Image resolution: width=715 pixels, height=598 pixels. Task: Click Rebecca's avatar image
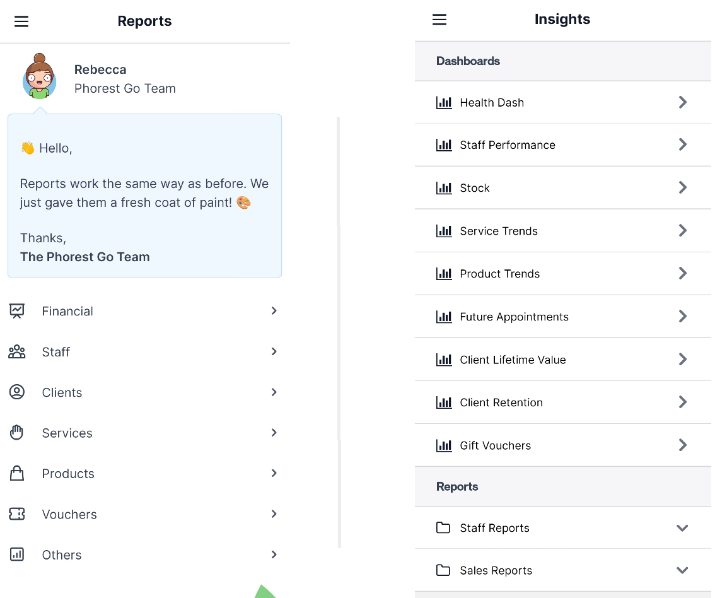tap(40, 76)
